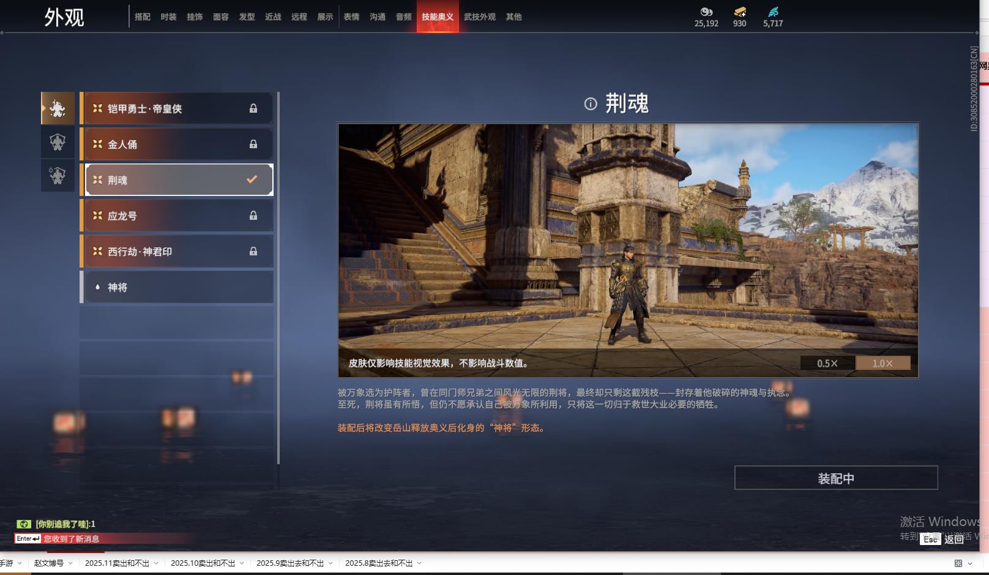Set preview speed to 0.5×
Screen dimensions: 989x575
827,363
